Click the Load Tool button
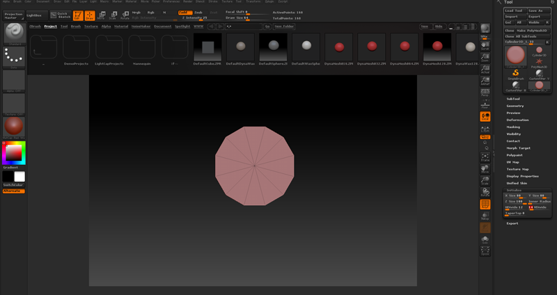 coord(514,10)
